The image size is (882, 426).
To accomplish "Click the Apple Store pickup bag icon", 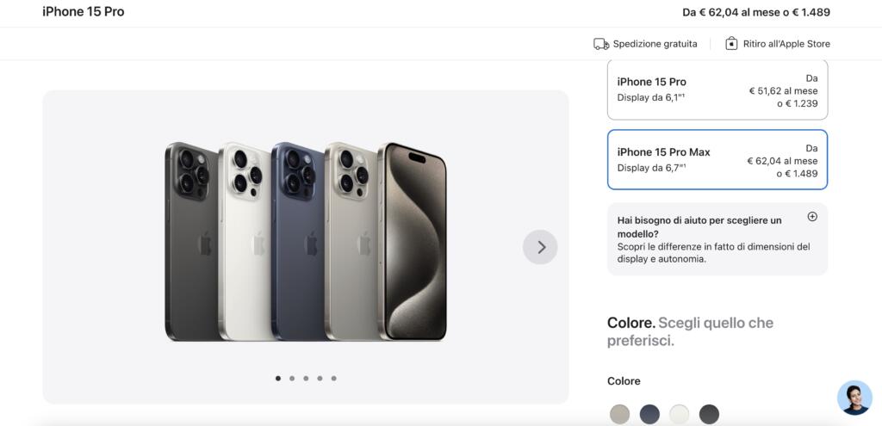I will (x=731, y=43).
